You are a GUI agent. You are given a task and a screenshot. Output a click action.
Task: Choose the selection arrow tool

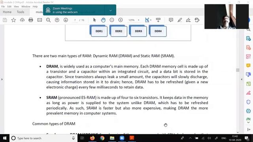[x=94, y=20]
